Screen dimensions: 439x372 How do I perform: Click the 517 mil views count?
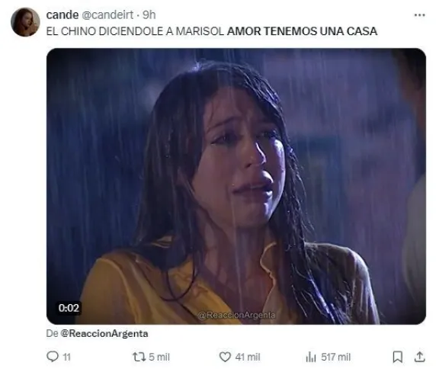tap(335, 358)
